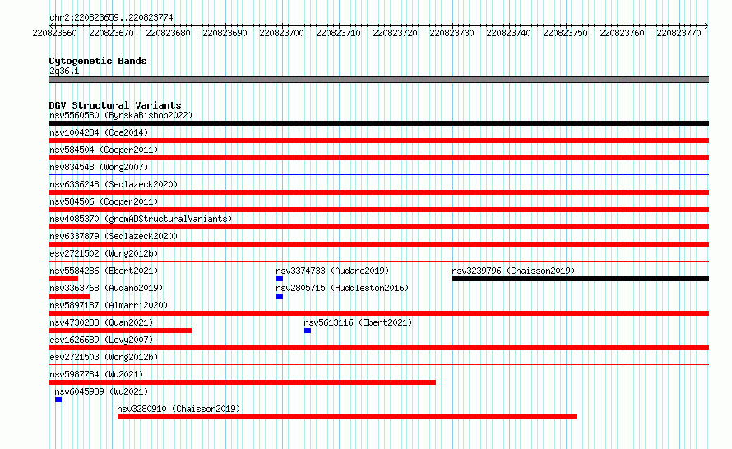Image resolution: width=732 pixels, height=449 pixels.
Task: Click nsv3363768 (Audano2019) label
Action: point(106,288)
